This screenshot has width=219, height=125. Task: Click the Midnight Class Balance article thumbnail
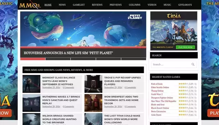(x=31, y=84)
